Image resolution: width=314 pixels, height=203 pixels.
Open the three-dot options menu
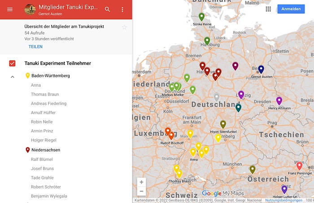pos(122,9)
